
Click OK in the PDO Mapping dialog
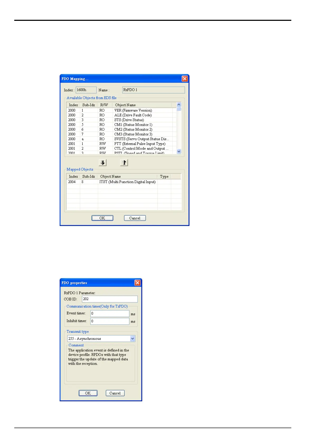[102, 218]
